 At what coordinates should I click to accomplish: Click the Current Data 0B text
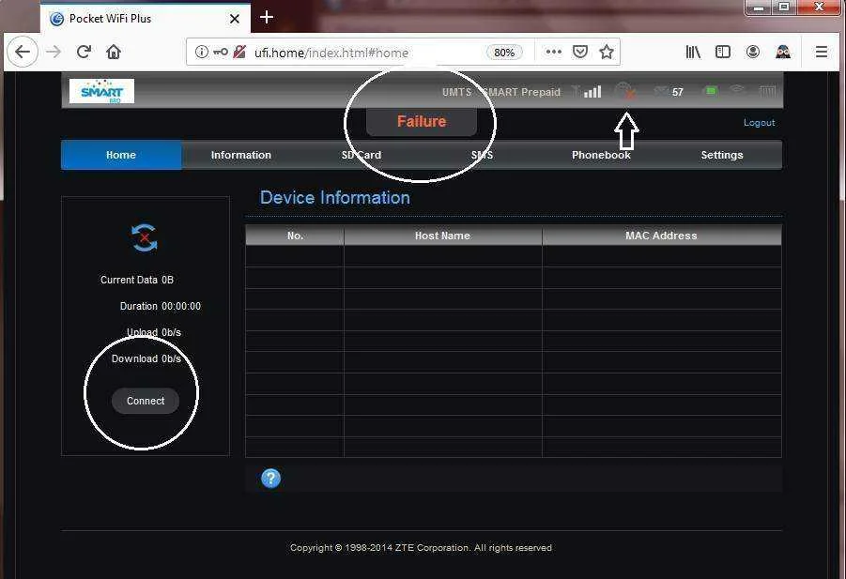[x=137, y=280]
